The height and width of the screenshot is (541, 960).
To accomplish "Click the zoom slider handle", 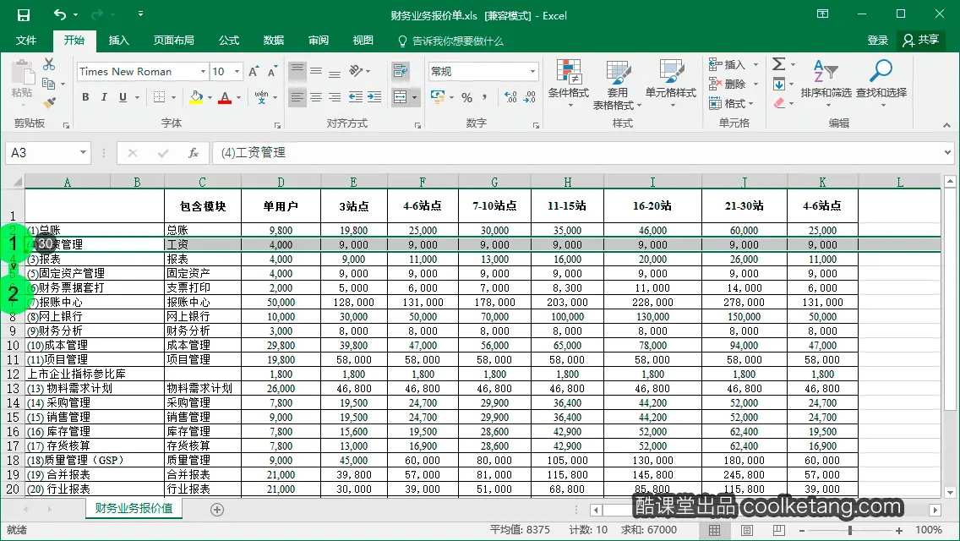I will coord(850,530).
